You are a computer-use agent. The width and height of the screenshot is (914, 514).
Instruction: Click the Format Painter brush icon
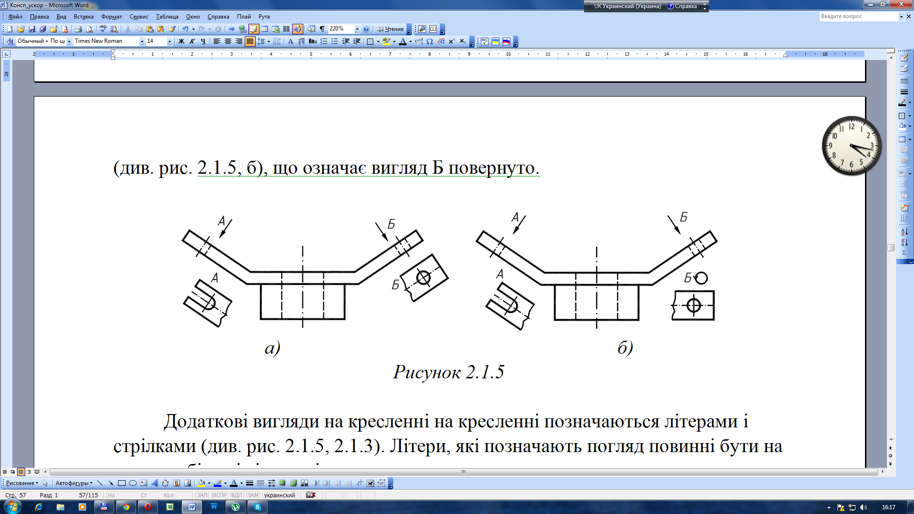pos(172,29)
